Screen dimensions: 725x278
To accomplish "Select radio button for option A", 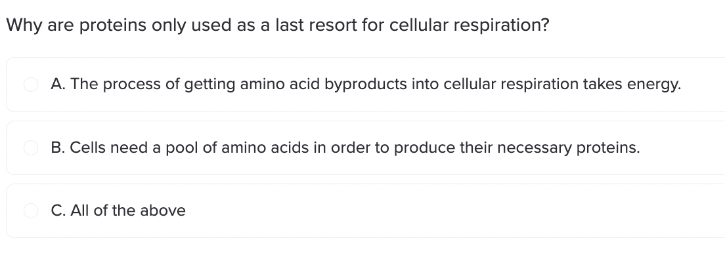I will point(30,85).
